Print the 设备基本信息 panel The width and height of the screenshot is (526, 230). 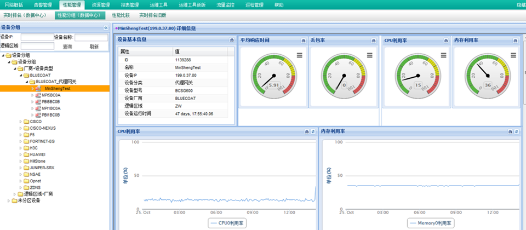[231, 40]
